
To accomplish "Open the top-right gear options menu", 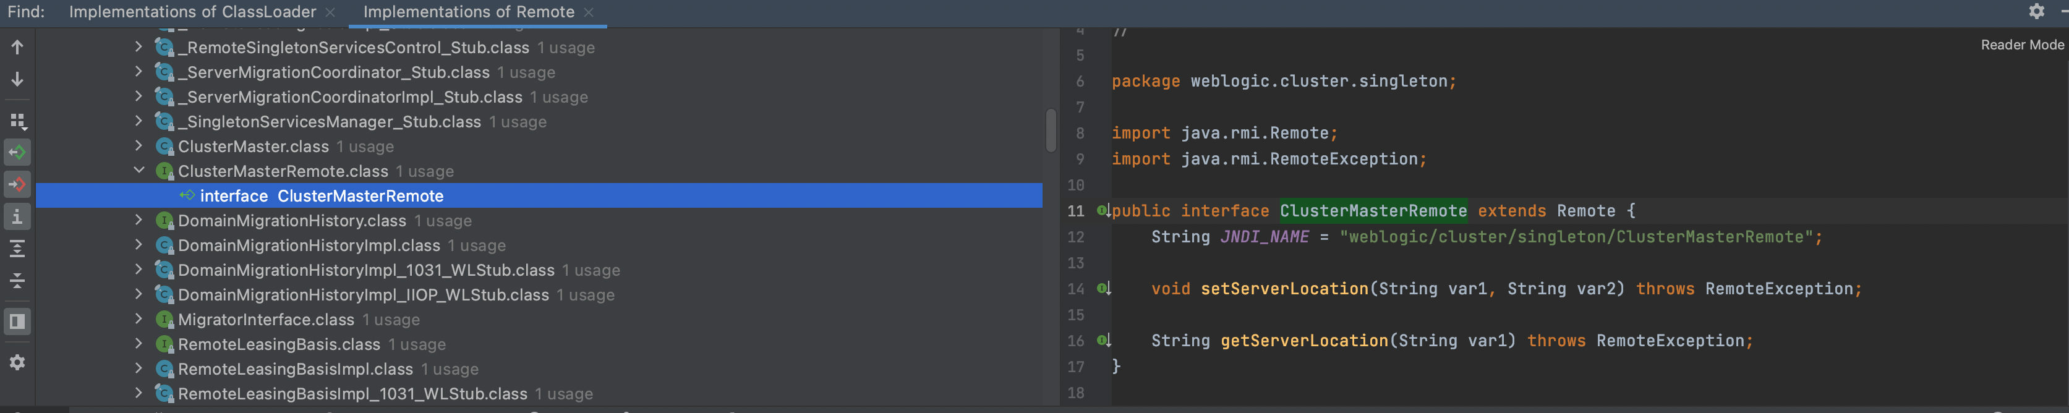I will 2036,11.
